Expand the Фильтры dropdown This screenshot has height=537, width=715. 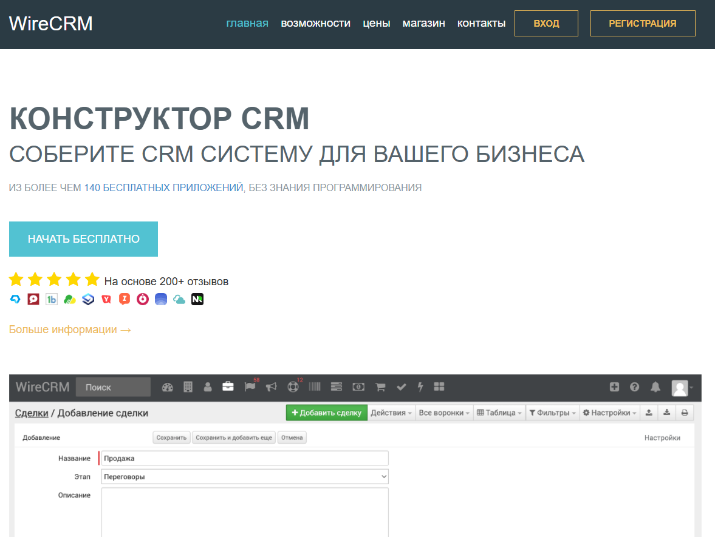[552, 413]
